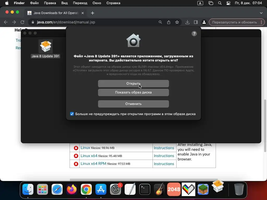Image resolution: width=267 pixels, height=200 pixels.
Task: Open the Вид menu
Action: tap(64, 3)
